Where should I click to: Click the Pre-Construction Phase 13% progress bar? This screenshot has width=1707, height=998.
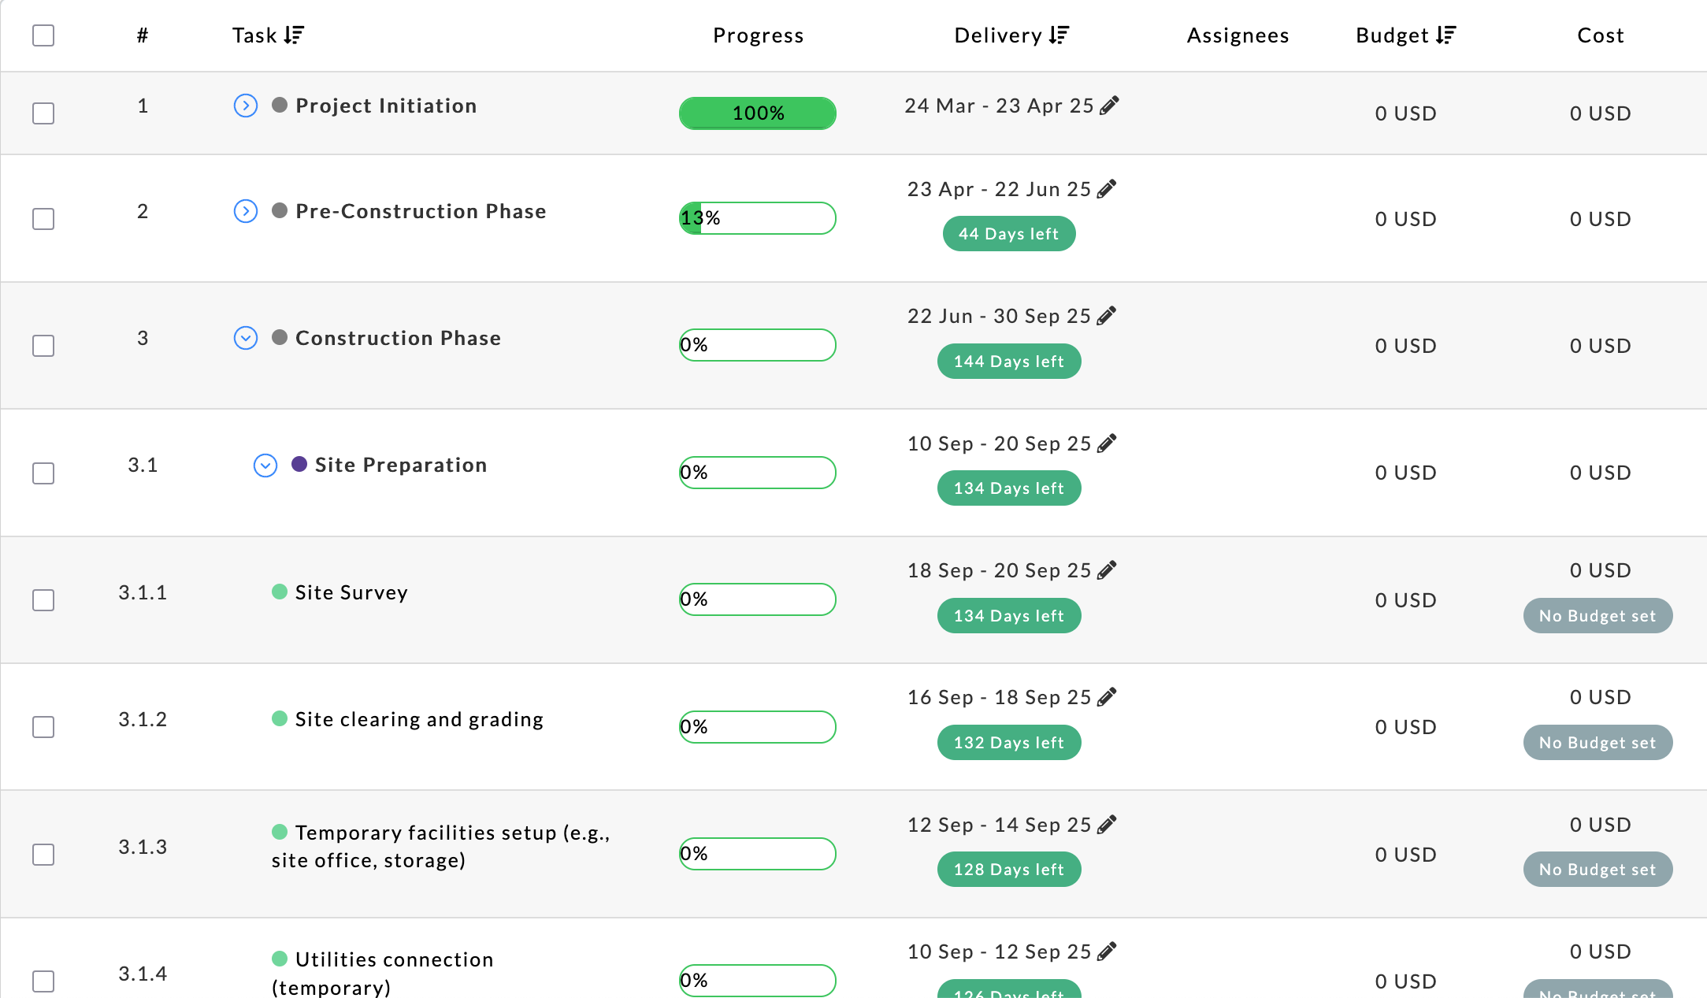point(757,218)
